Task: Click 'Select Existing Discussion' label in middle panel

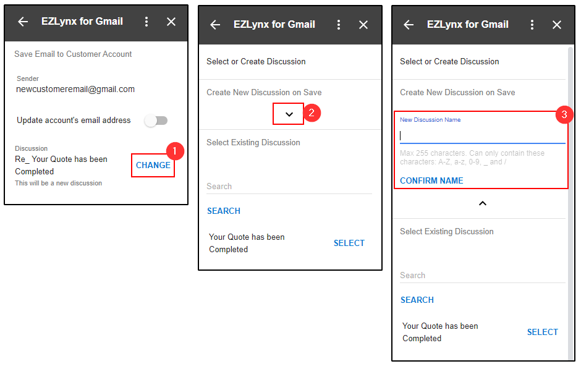Action: pos(253,143)
